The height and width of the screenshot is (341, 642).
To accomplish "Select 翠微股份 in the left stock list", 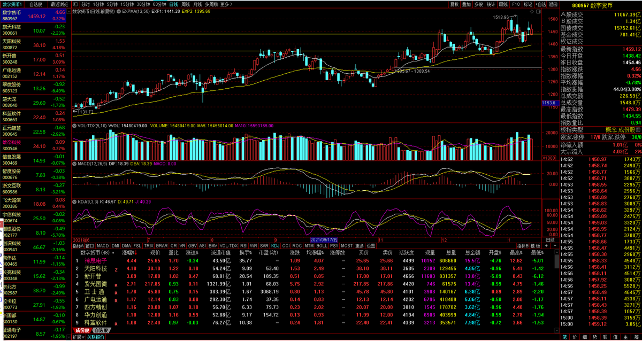I will (x=34, y=88).
